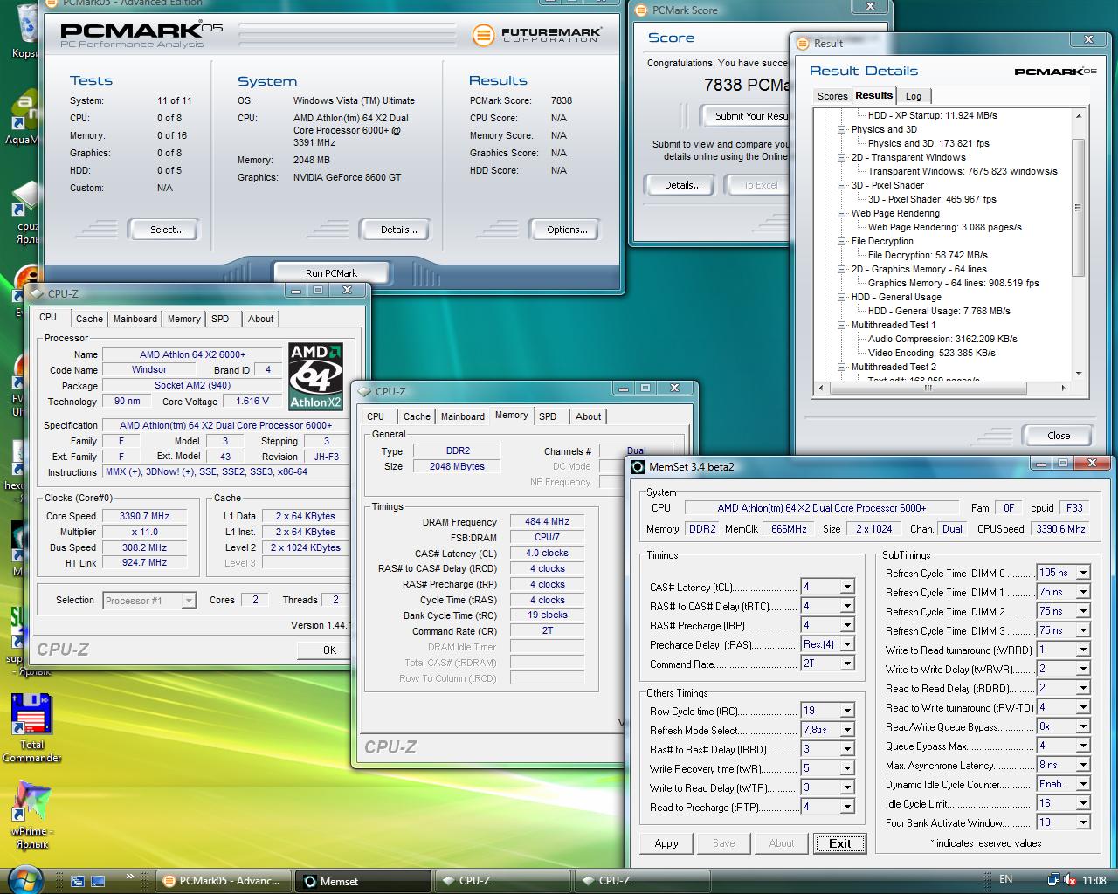Click down arrow of Result Details scrollbar
This screenshot has width=1118, height=894.
click(x=1079, y=374)
